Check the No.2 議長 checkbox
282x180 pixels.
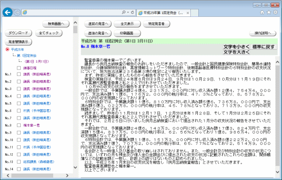tap(19, 82)
